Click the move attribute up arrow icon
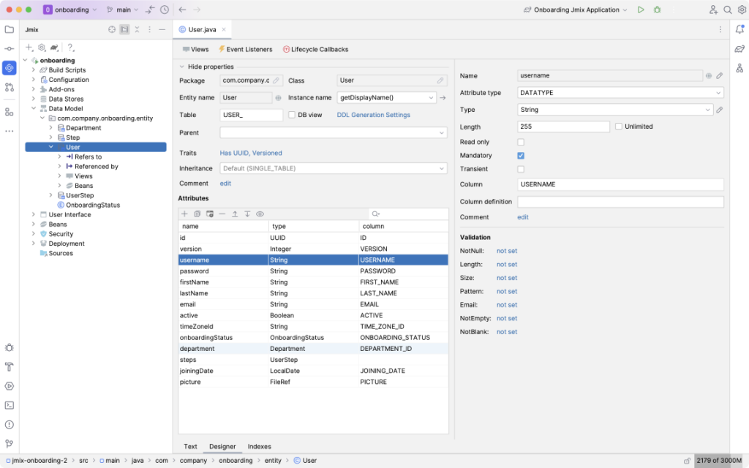This screenshot has width=749, height=468. (x=235, y=214)
